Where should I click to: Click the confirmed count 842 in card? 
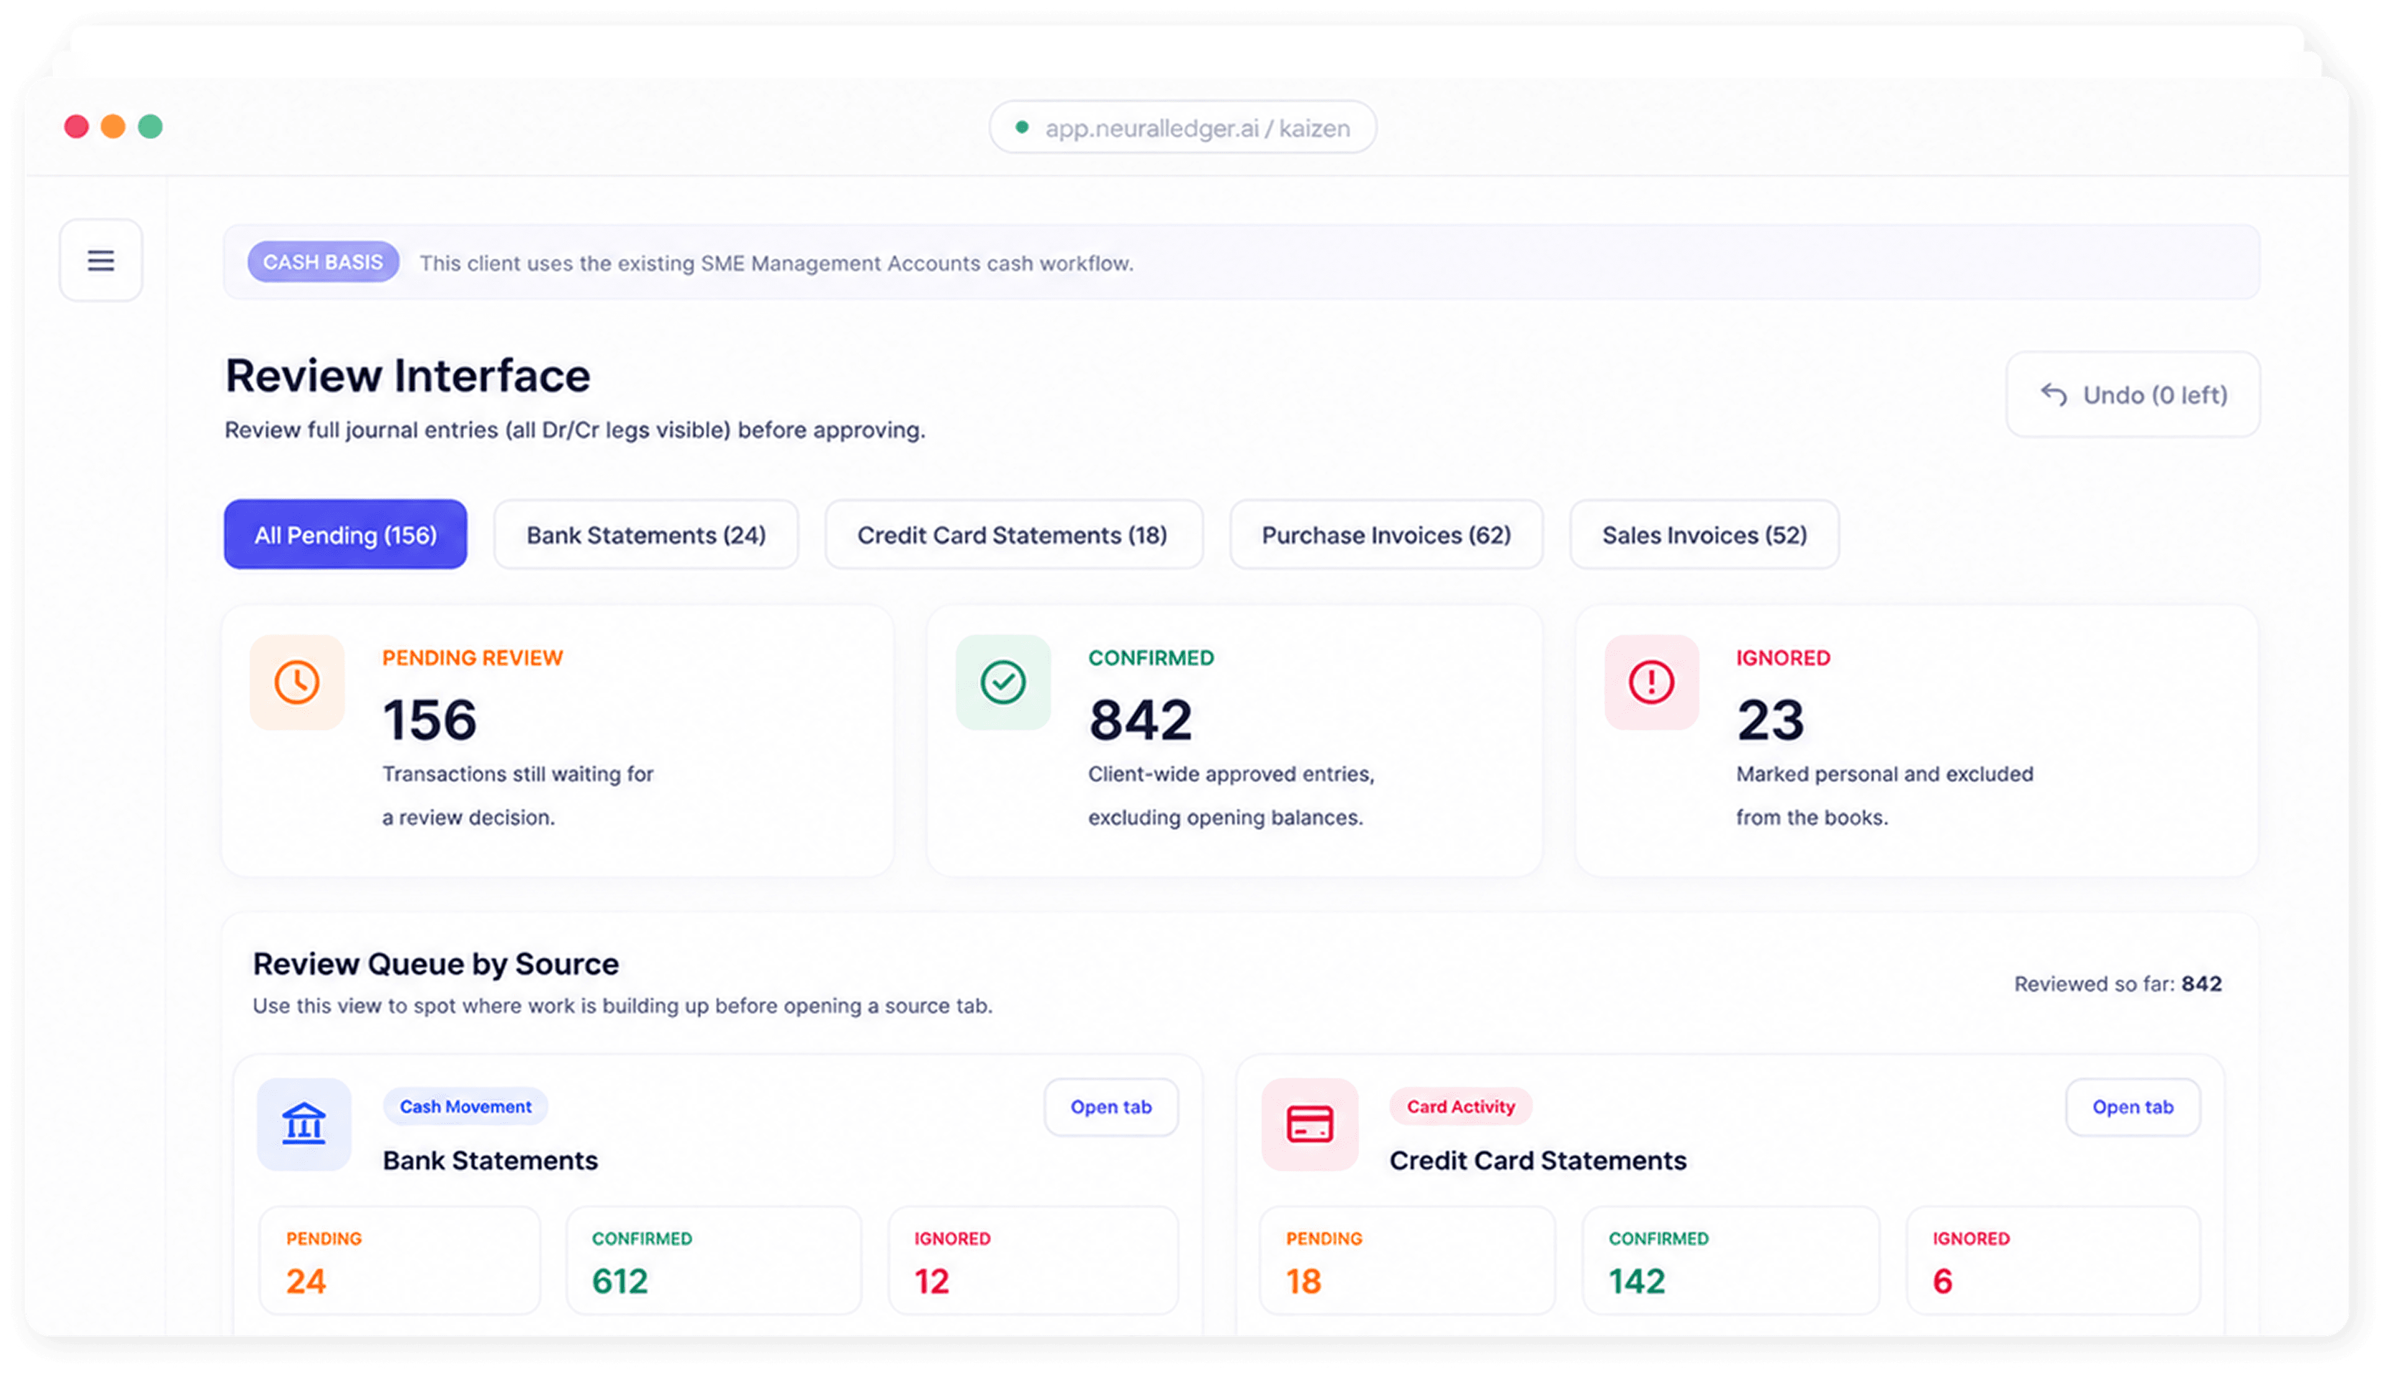point(1141,721)
